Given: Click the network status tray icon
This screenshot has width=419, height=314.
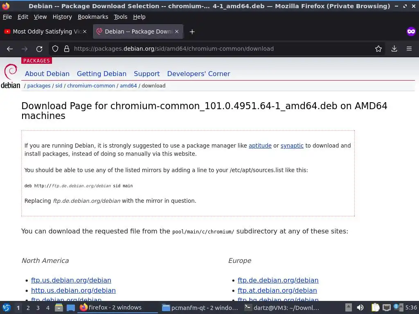Looking at the screenshot, I should click(386, 307).
